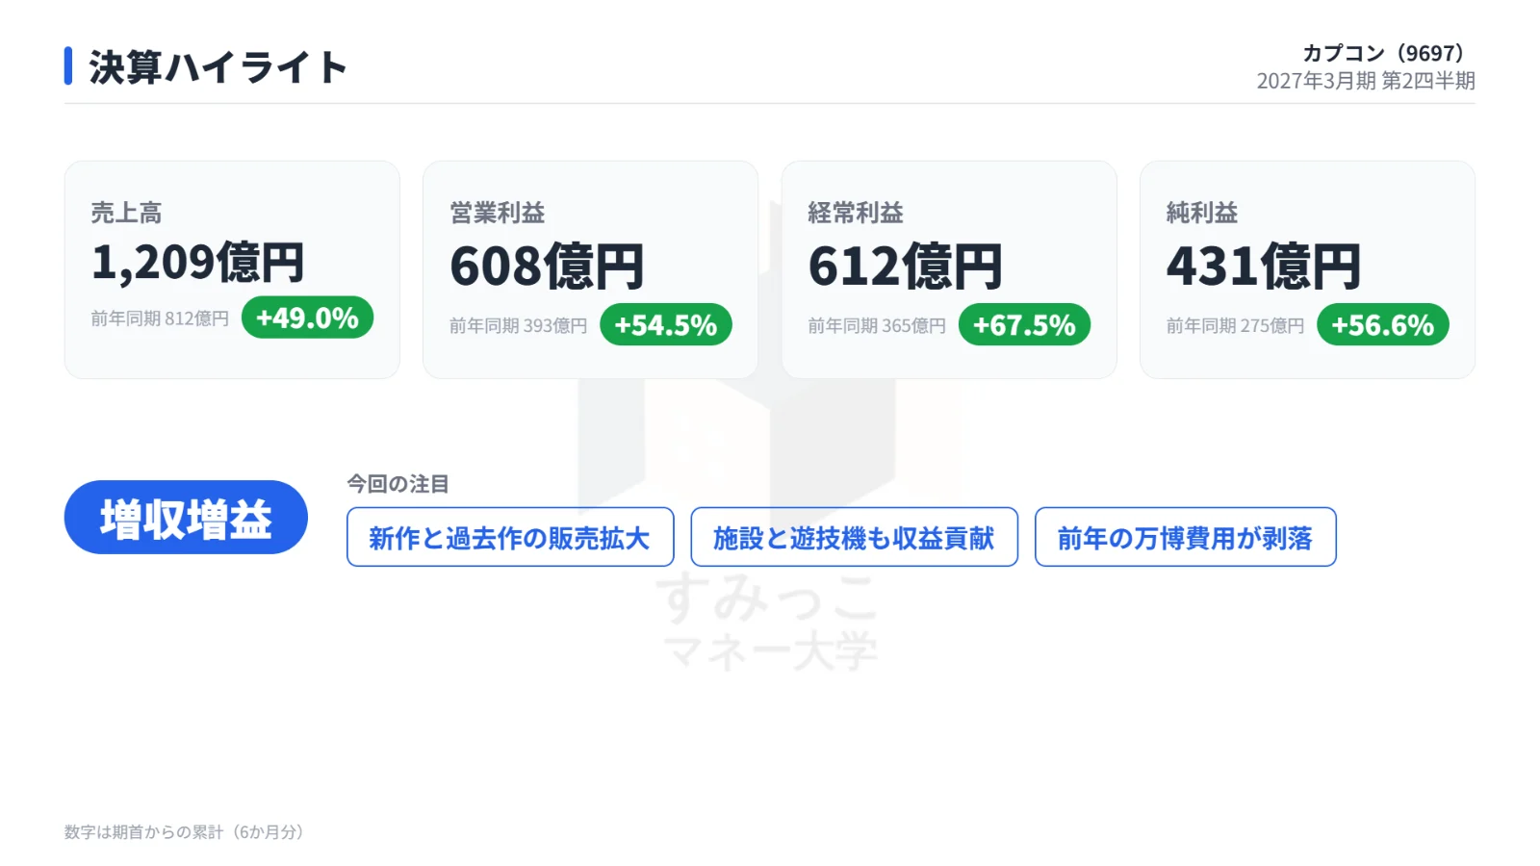The width and height of the screenshot is (1540, 866).
Task: Click the カプコン（9697） company name
Action: pyautogui.click(x=1382, y=53)
